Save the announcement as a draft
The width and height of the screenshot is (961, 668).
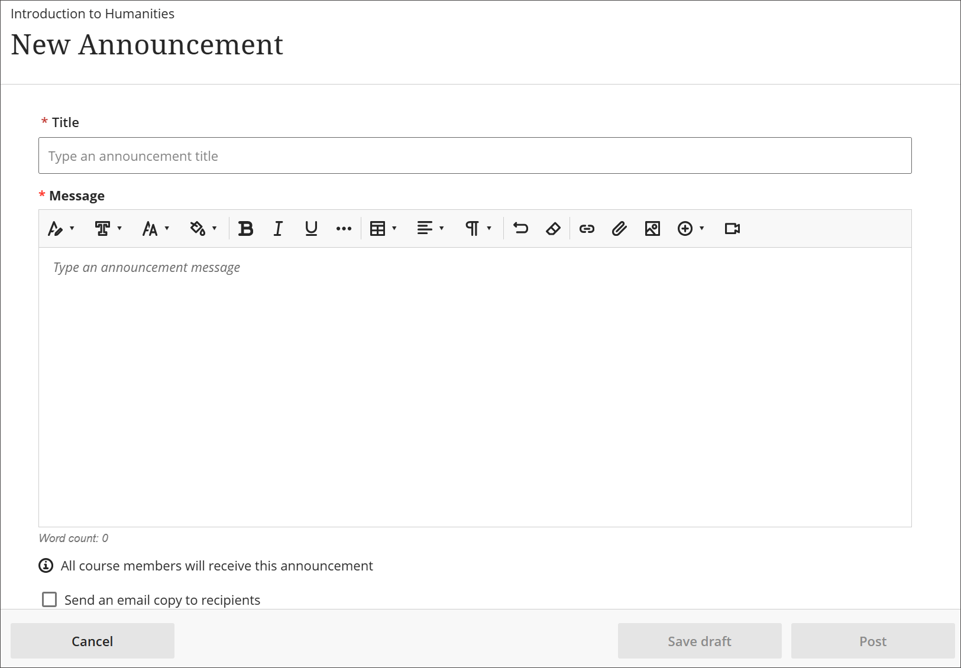(699, 641)
